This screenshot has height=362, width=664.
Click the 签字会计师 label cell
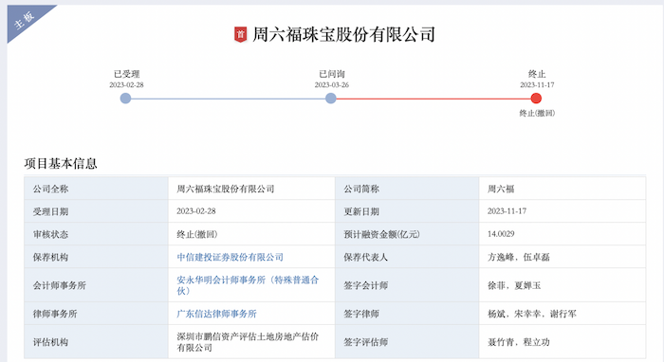pos(407,285)
